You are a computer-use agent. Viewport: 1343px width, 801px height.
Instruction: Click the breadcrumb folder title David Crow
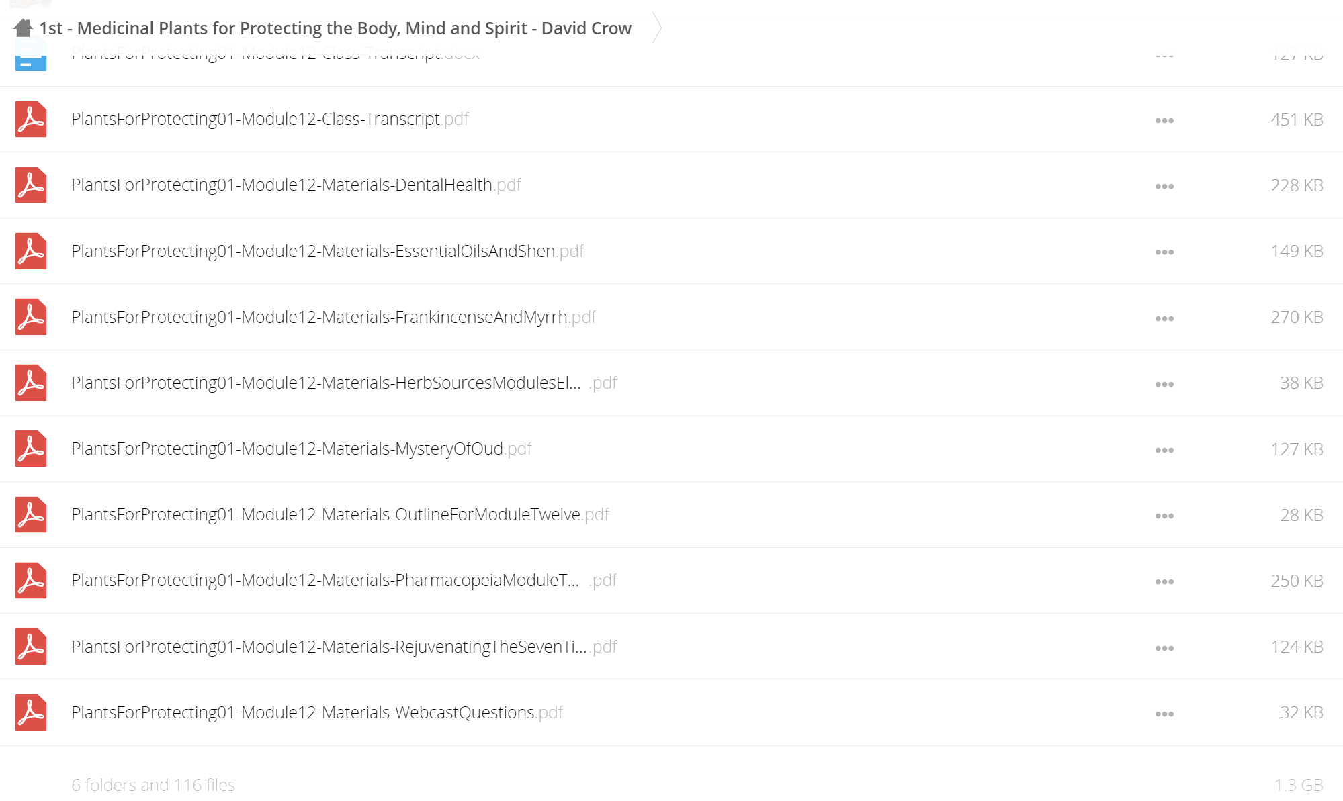[335, 28]
